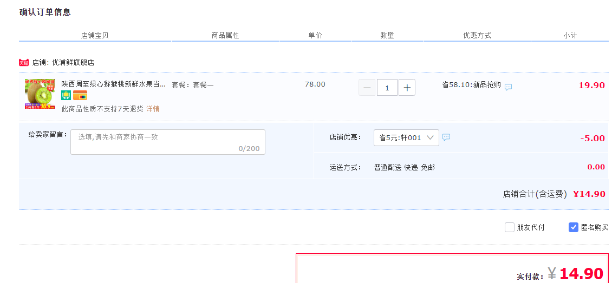
Task: Click the orange card icon under the title
Action: pyautogui.click(x=80, y=95)
